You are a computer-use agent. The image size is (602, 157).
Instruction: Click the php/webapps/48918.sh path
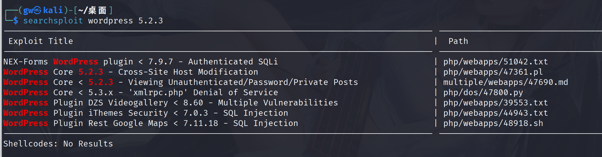point(493,123)
